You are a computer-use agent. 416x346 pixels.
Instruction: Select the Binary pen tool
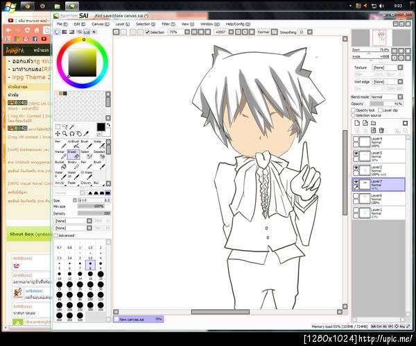click(73, 165)
